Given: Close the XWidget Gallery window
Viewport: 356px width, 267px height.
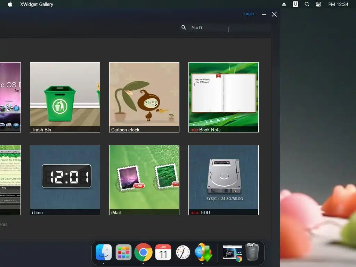Looking at the screenshot, I should [274, 14].
